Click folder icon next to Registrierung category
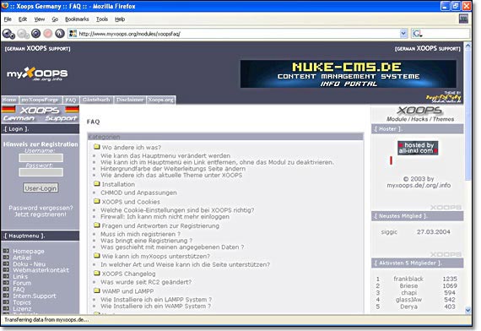This screenshot has width=481, height=331. pos(97,225)
